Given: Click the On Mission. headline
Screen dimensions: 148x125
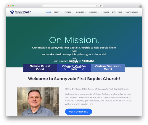Looking at the screenshot, I should (x=74, y=40).
